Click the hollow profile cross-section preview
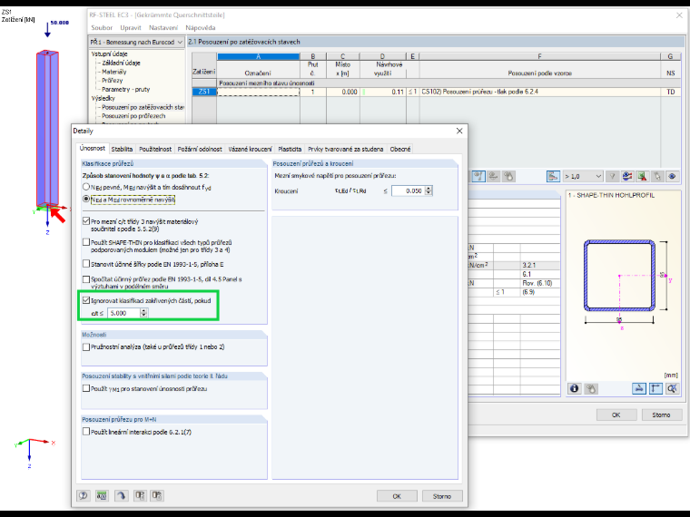The image size is (690, 517). (x=620, y=276)
